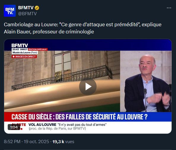Screen dimensions: 176x150
Task: Open the tweet's three-dot more options menu
Action: click(169, 8)
